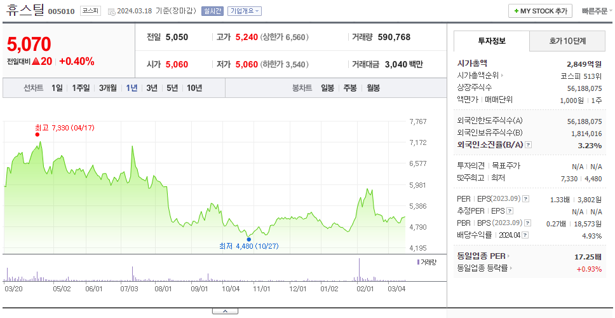Click the MY STOCK 추가 button
The width and height of the screenshot is (615, 318).
tap(540, 11)
